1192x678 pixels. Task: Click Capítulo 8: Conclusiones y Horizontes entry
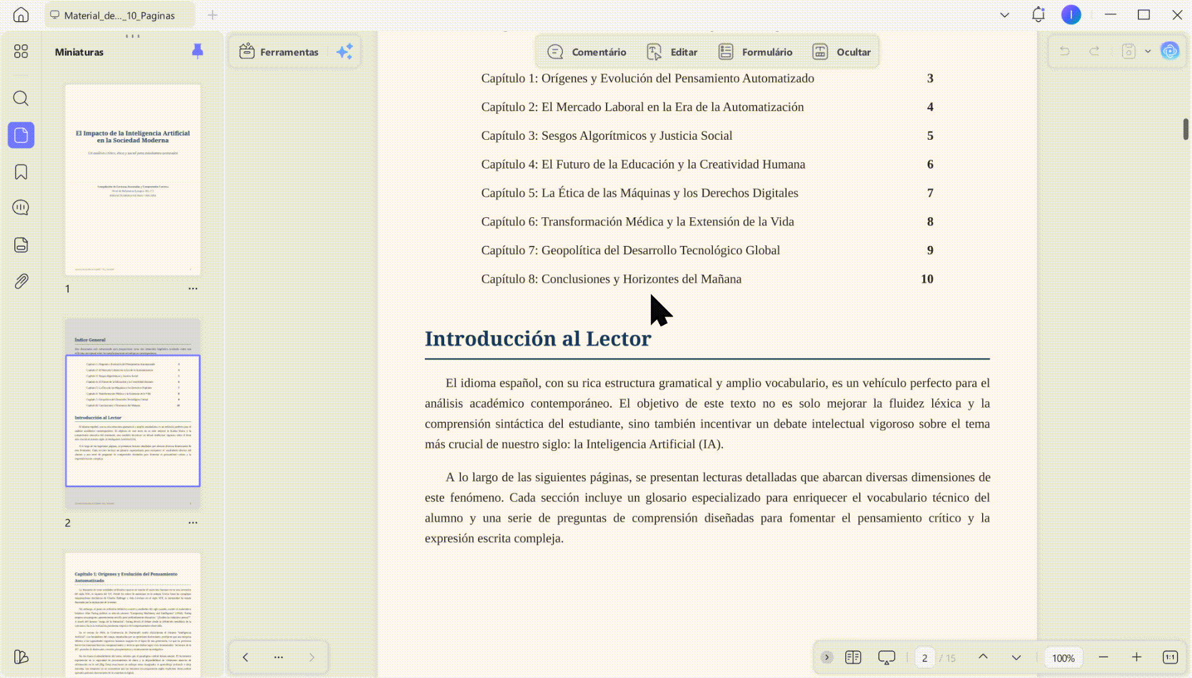pyautogui.click(x=611, y=279)
